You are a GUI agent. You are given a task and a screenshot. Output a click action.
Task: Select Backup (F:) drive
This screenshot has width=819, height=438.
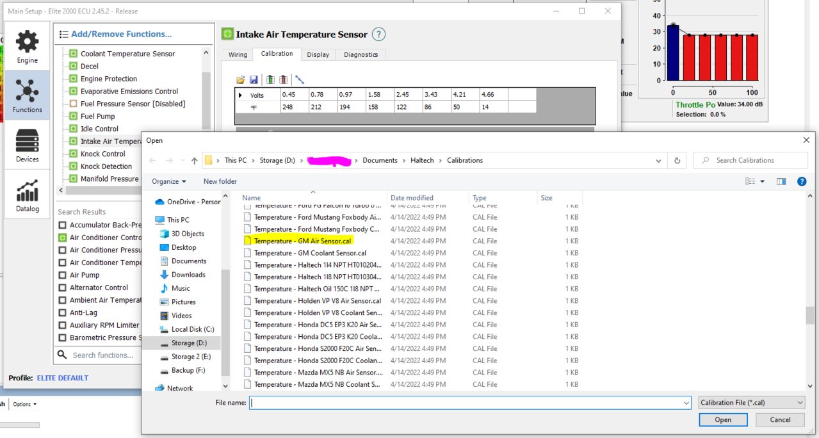182,370
